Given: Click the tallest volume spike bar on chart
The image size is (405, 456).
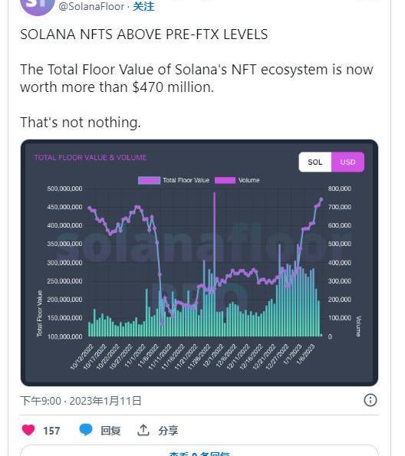Looking at the screenshot, I should point(215,264).
